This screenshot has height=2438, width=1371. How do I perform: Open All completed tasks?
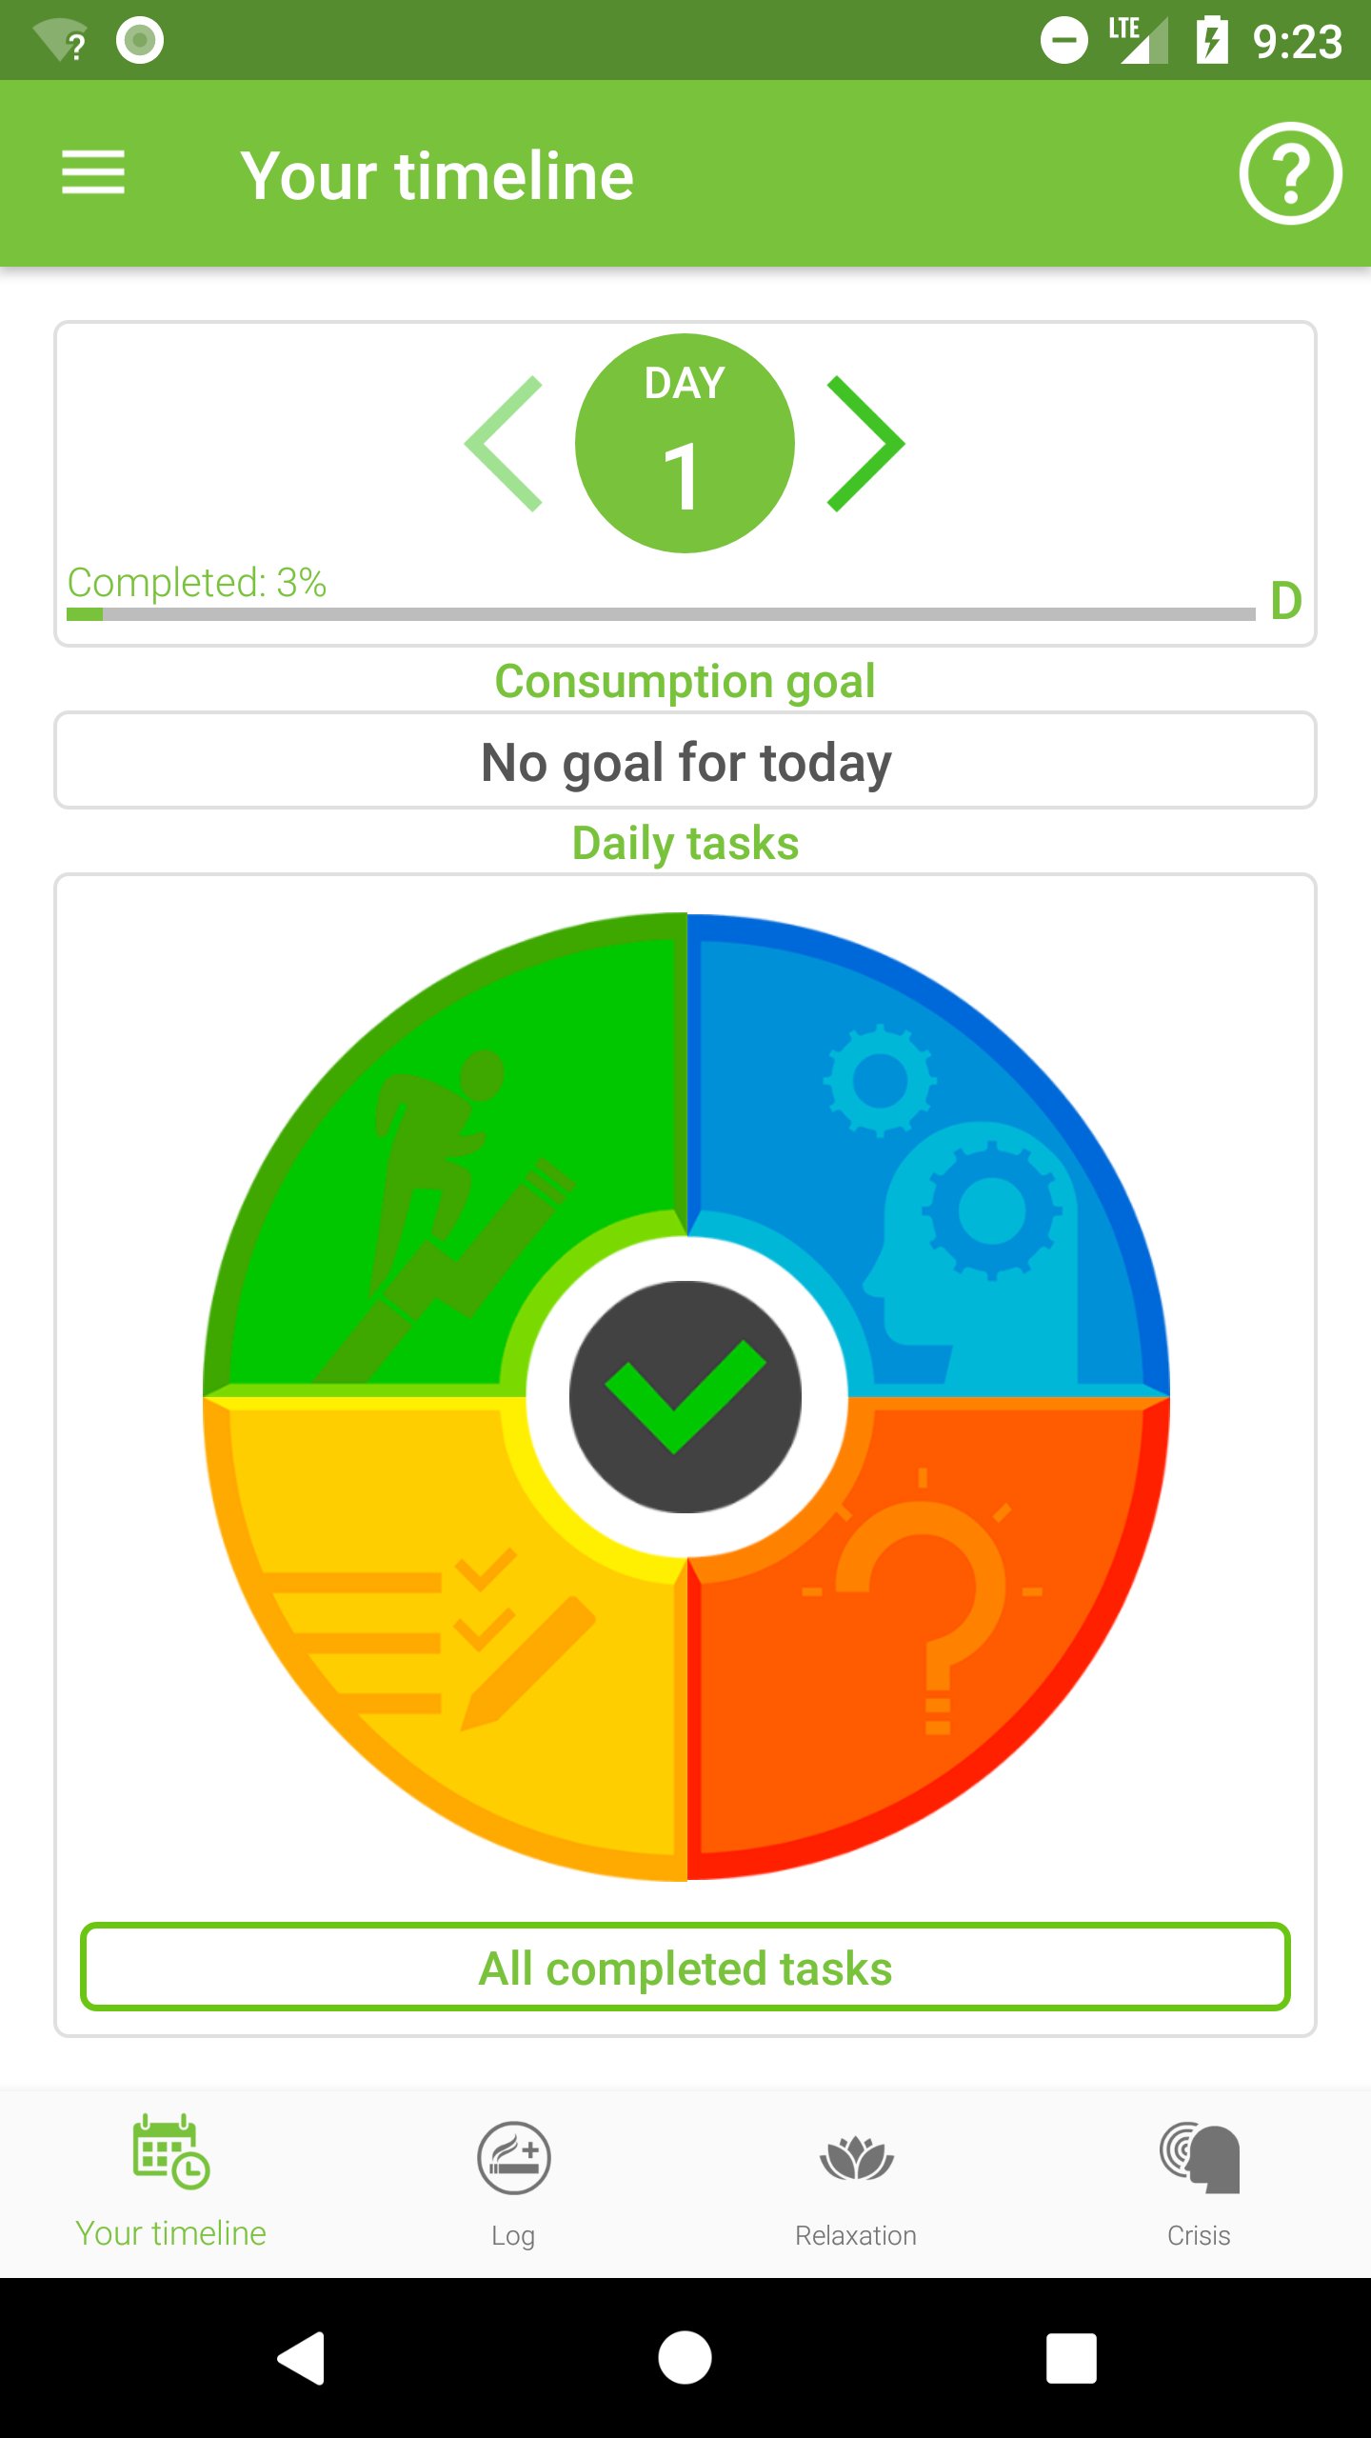pyautogui.click(x=685, y=1968)
